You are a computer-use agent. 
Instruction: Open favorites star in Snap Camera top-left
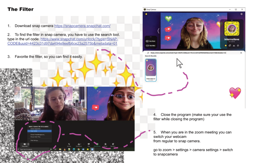pyautogui.click(x=146, y=14)
